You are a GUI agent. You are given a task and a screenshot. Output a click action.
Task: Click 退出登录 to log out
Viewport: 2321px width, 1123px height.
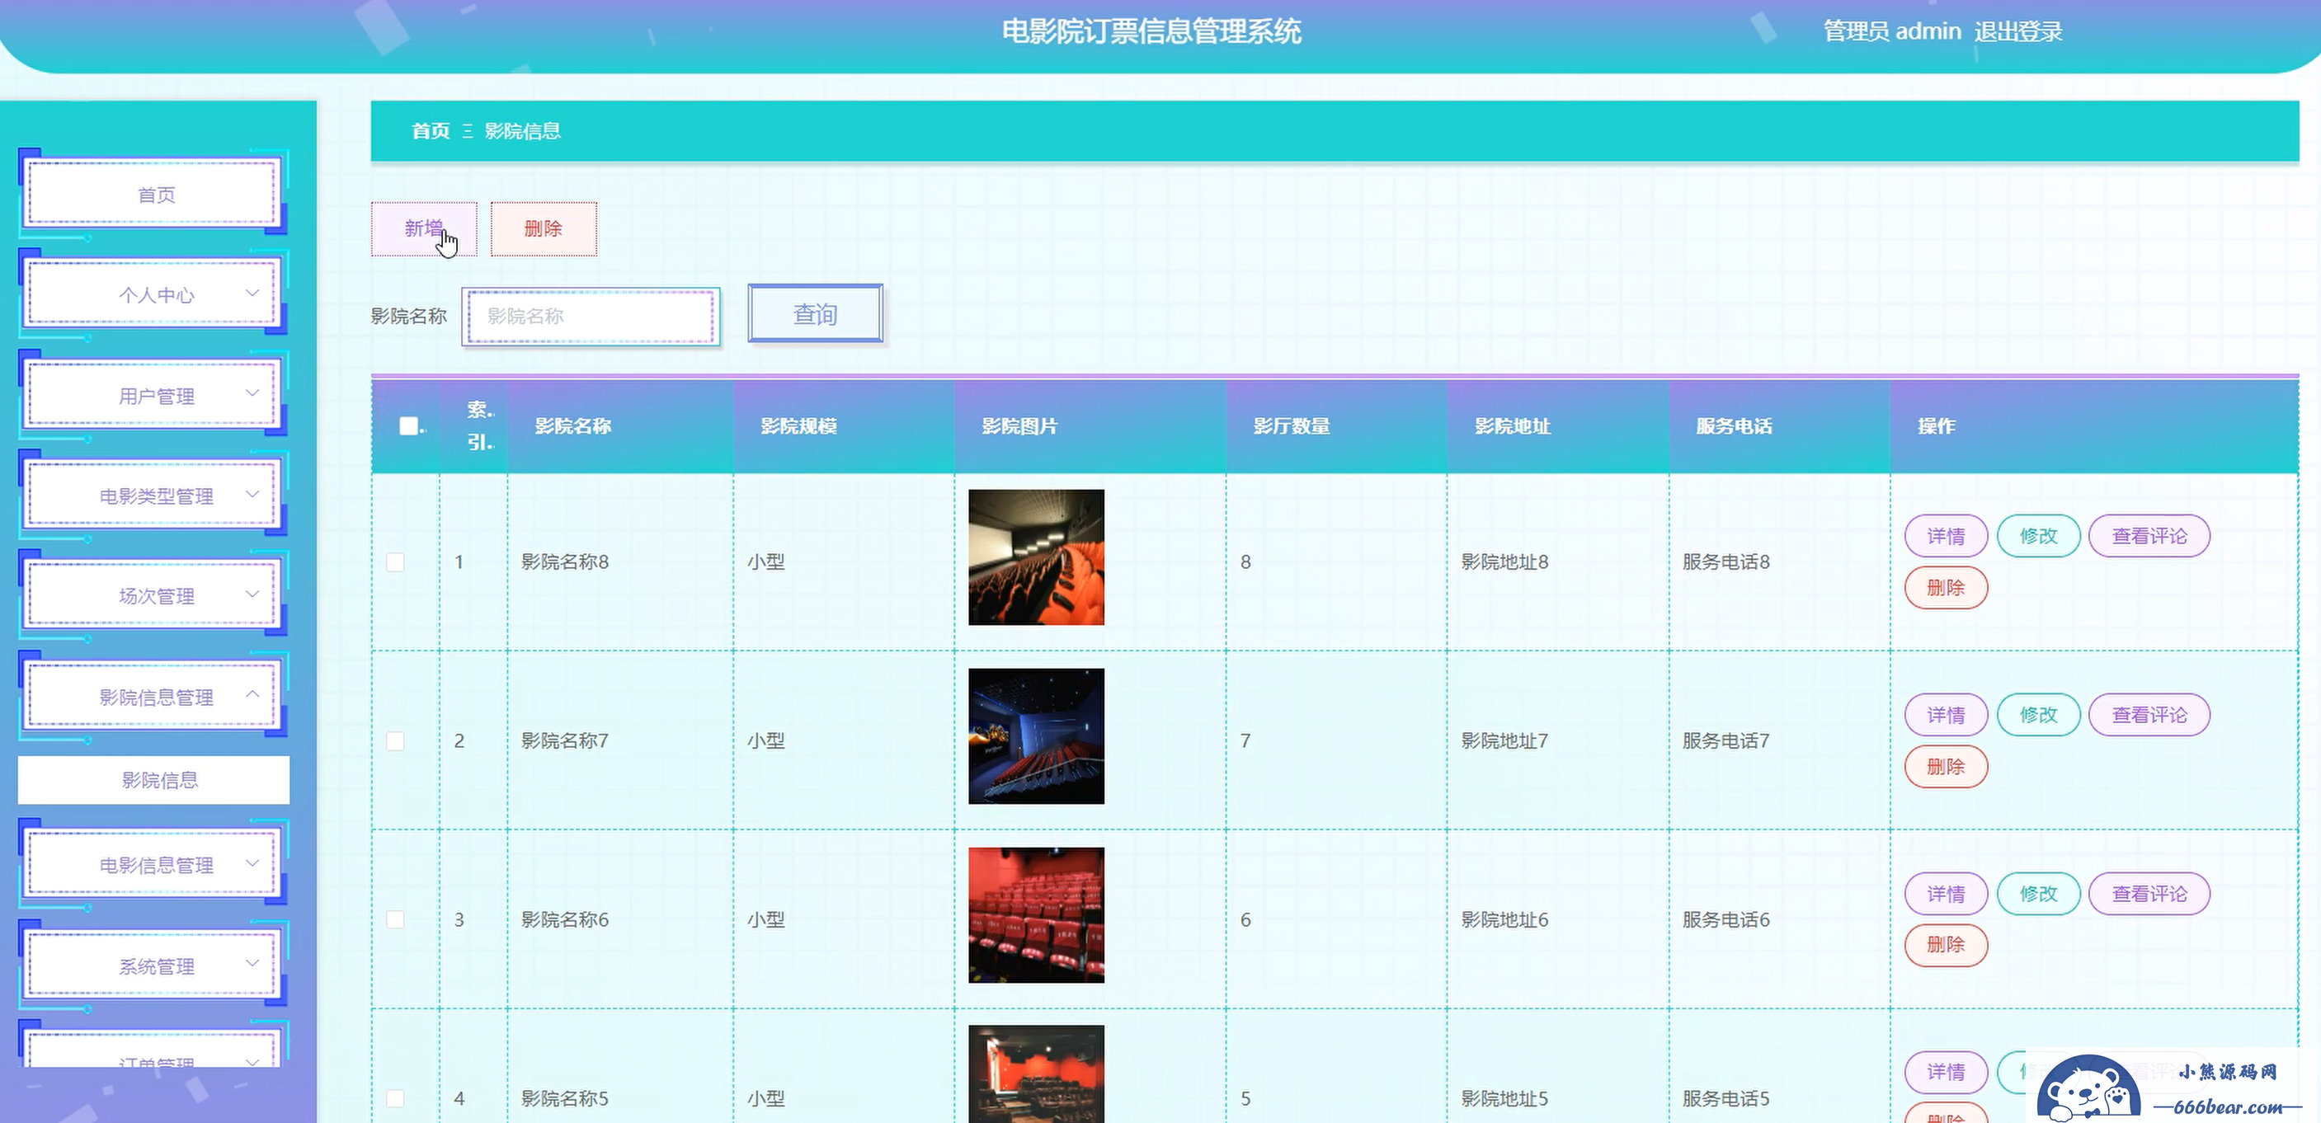pos(2018,31)
